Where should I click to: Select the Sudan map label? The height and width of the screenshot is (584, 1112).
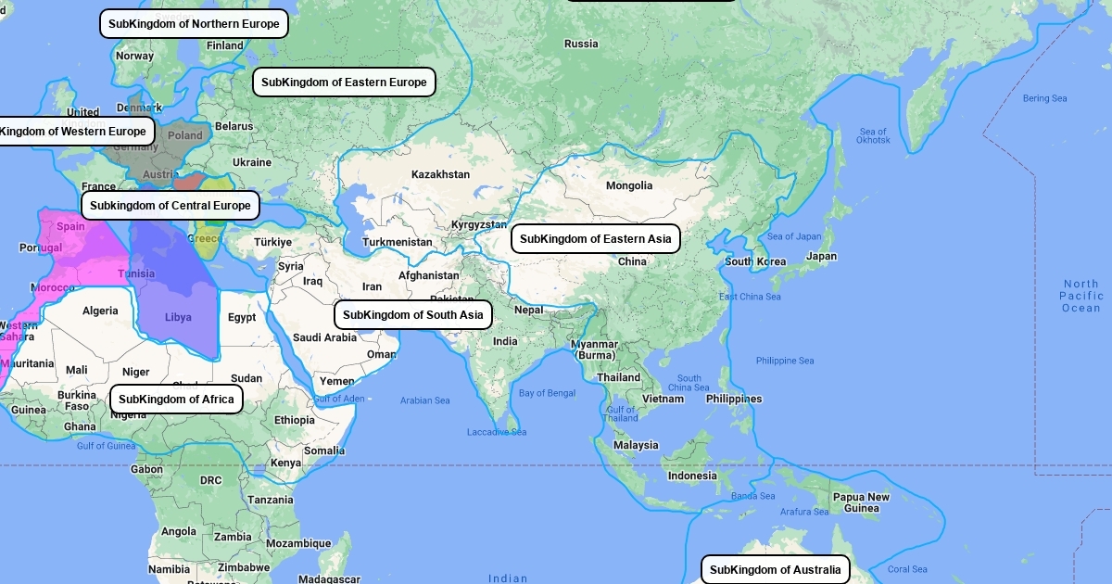pyautogui.click(x=246, y=378)
